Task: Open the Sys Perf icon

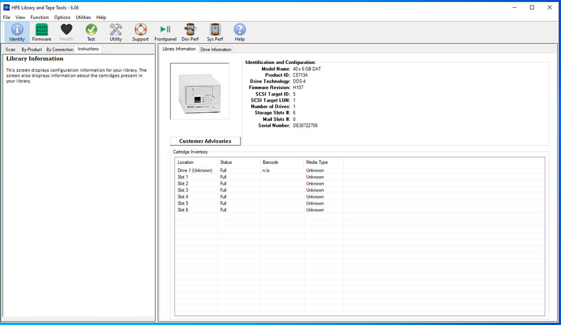Action: pyautogui.click(x=215, y=32)
